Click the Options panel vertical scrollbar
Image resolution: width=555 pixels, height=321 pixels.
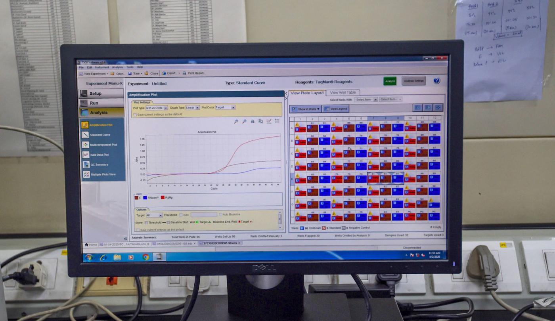[x=280, y=219]
